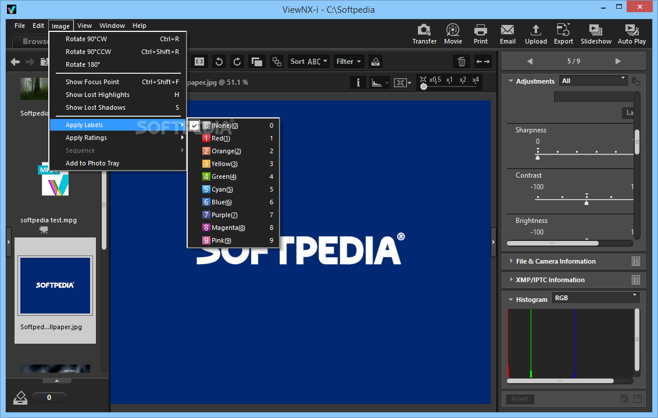The height and width of the screenshot is (418, 658).
Task: Click the Email envelope icon
Action: [507, 30]
